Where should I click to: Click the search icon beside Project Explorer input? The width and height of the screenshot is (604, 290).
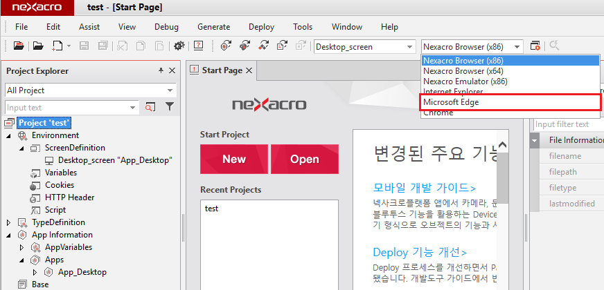(x=150, y=107)
